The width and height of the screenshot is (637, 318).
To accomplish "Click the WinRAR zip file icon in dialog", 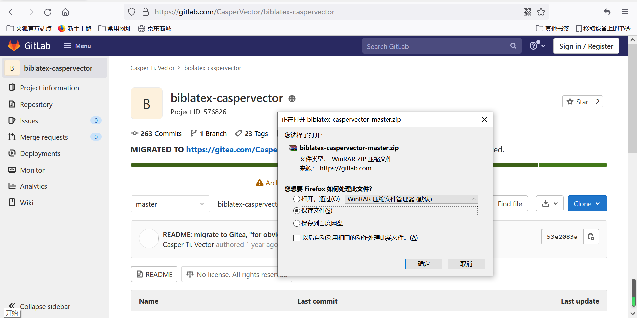I will pos(293,148).
